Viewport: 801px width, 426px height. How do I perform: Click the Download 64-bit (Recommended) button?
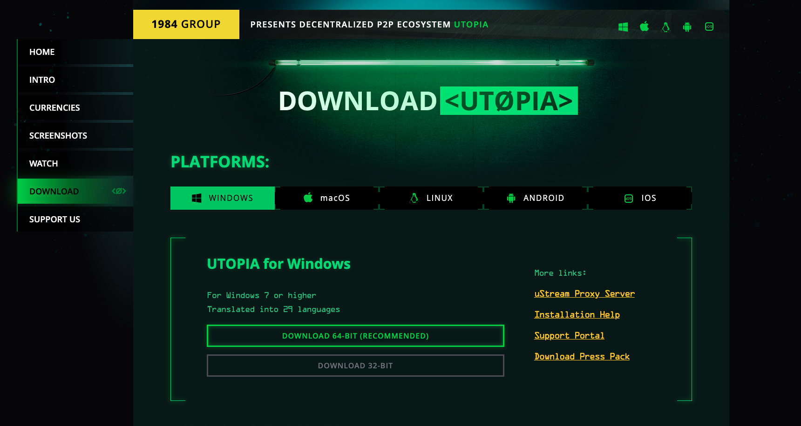coord(355,336)
